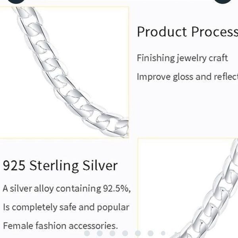Viewport: 238px width, 238px height.
Task: Select the fifth pagination dot
Action: (138, 233)
